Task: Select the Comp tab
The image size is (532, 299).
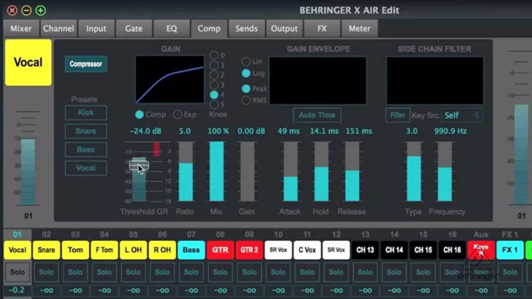Action: (x=209, y=29)
